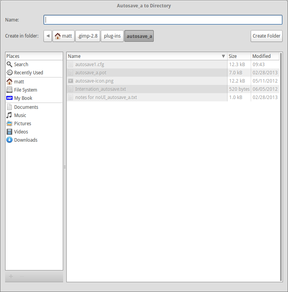This screenshot has height=292, width=288.
Task: Sort files by Modified column
Action: tap(265, 56)
